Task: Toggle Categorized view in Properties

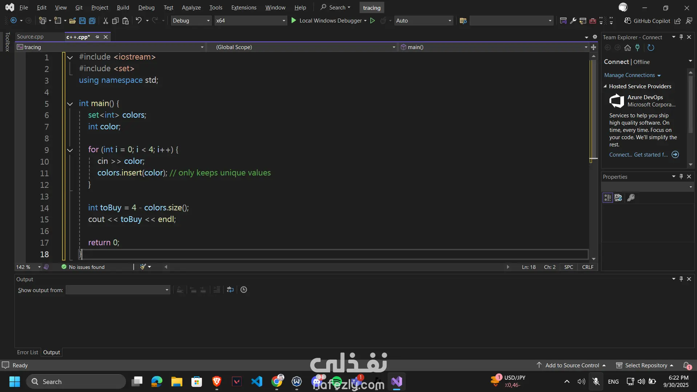Action: (608, 198)
